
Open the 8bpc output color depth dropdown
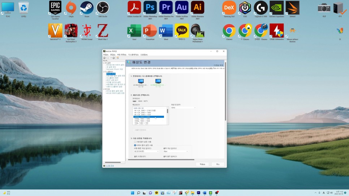(x=176, y=151)
